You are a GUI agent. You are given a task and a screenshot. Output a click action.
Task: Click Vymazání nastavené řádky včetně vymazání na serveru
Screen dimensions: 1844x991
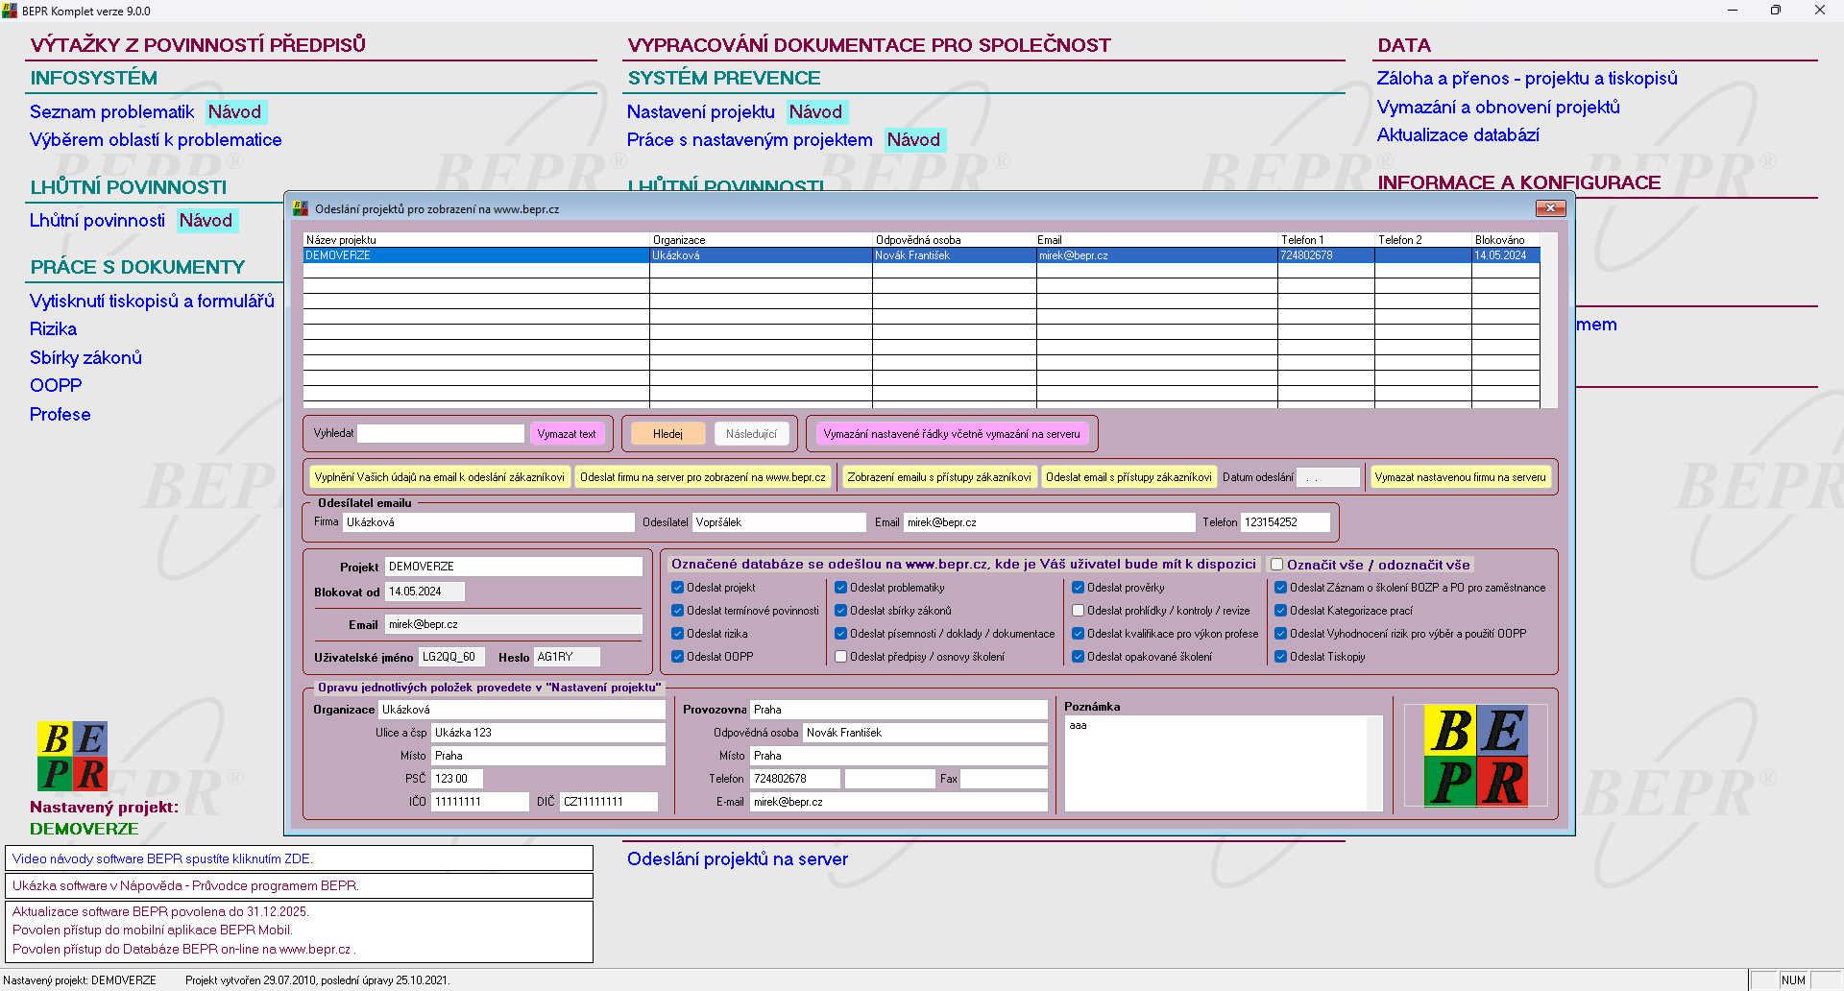(951, 434)
